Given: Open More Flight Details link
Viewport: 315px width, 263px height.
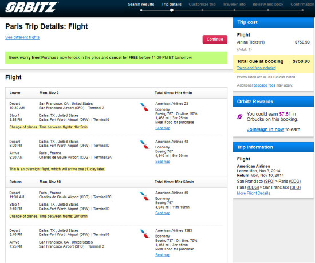Looking at the screenshot, I should (254, 193).
